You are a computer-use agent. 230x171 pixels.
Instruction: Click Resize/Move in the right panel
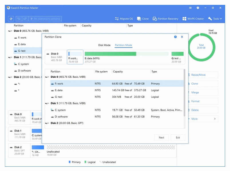203,75
